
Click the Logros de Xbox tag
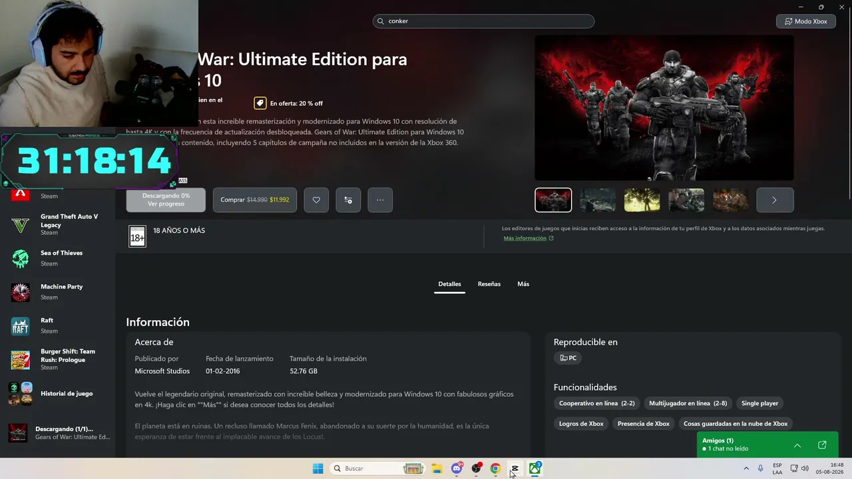581,424
